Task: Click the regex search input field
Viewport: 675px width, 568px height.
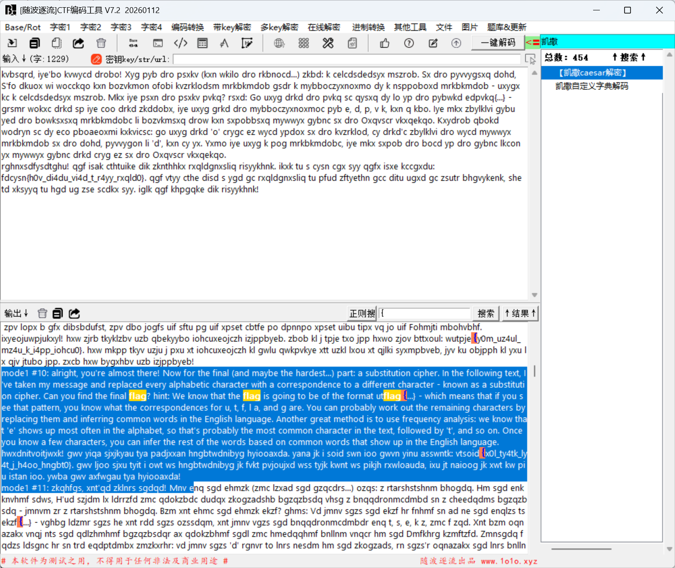Action: click(423, 313)
